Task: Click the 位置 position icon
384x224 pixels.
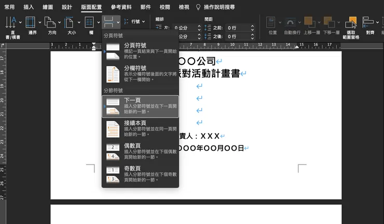Action: pyautogui.click(x=271, y=22)
